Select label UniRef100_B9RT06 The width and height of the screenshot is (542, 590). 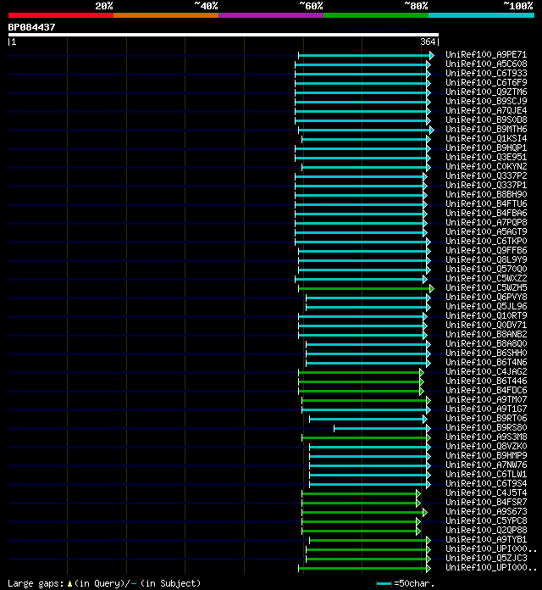(486, 418)
